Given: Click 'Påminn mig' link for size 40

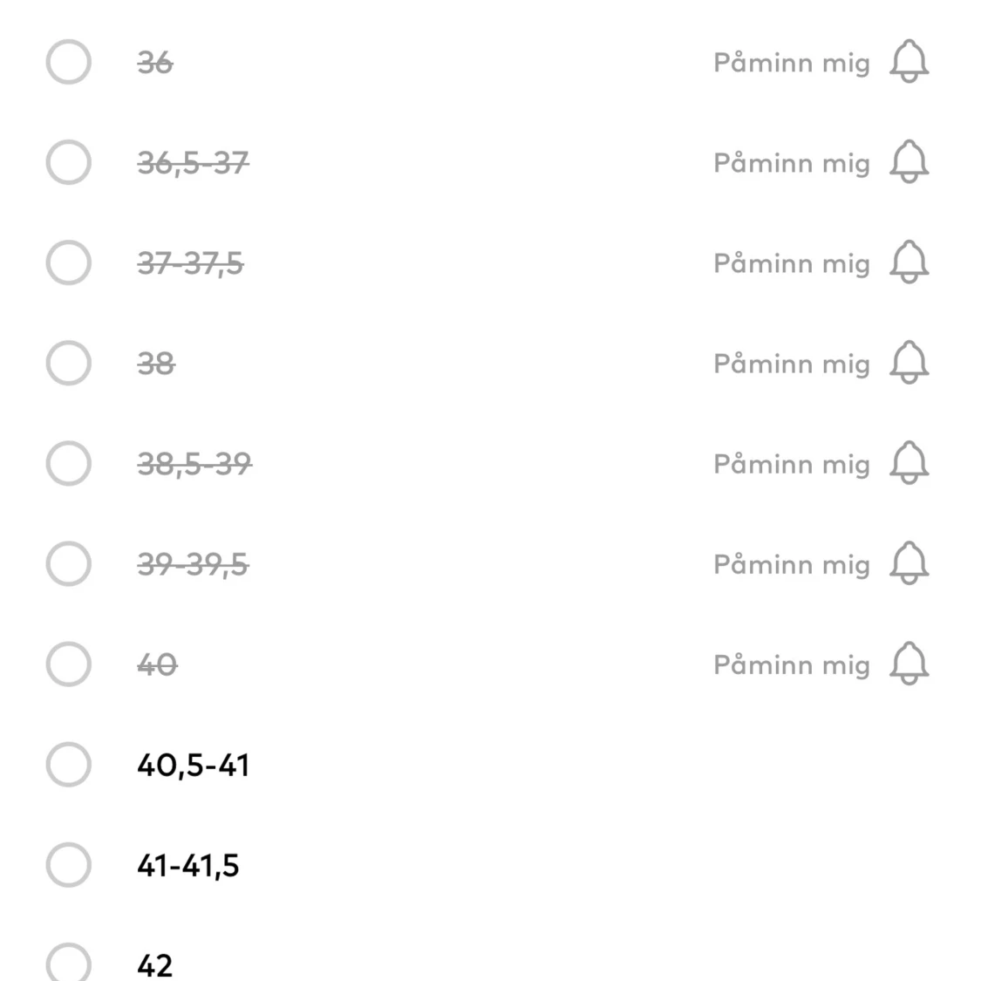Looking at the screenshot, I should 791,665.
